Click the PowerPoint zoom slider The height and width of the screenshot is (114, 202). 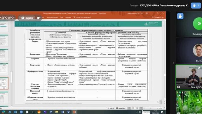[x=151, y=108]
